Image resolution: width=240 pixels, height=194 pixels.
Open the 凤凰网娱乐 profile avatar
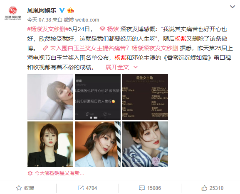point(13,13)
